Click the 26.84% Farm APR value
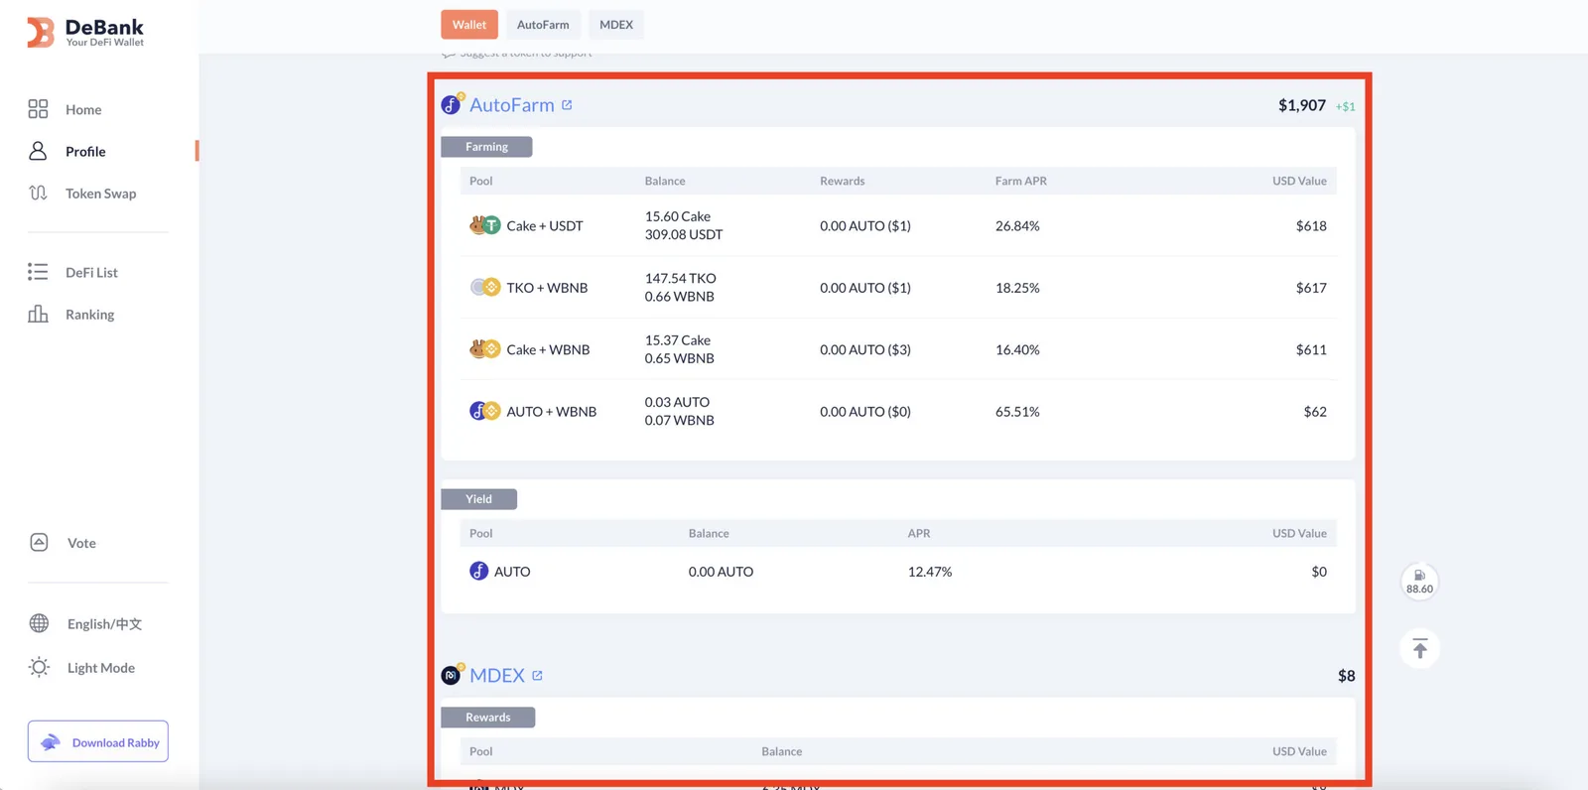The image size is (1588, 790). (1017, 225)
